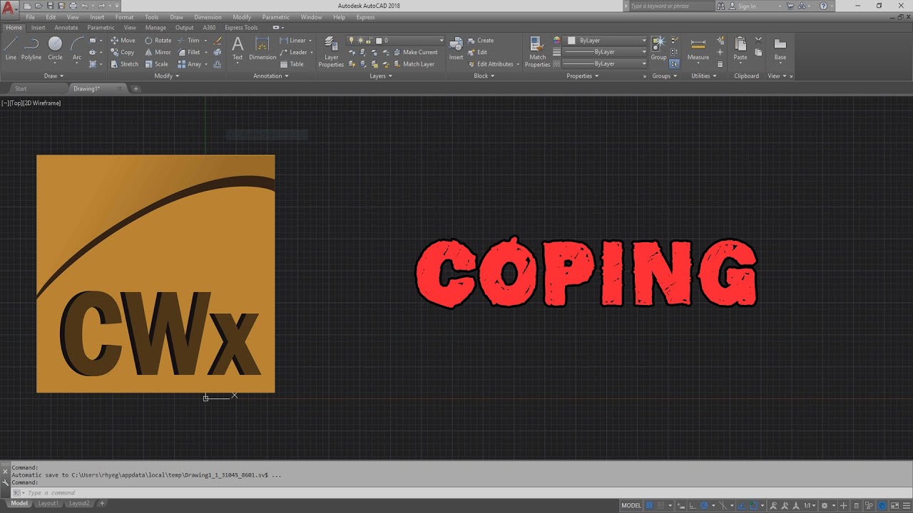Viewport: 913px width, 513px height.
Task: Open the Dimension menu
Action: pyautogui.click(x=208, y=17)
